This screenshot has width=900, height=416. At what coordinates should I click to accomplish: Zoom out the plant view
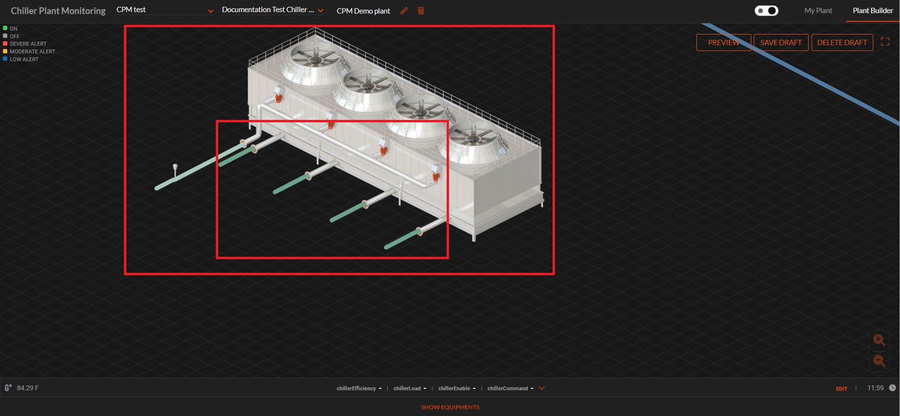pos(879,361)
